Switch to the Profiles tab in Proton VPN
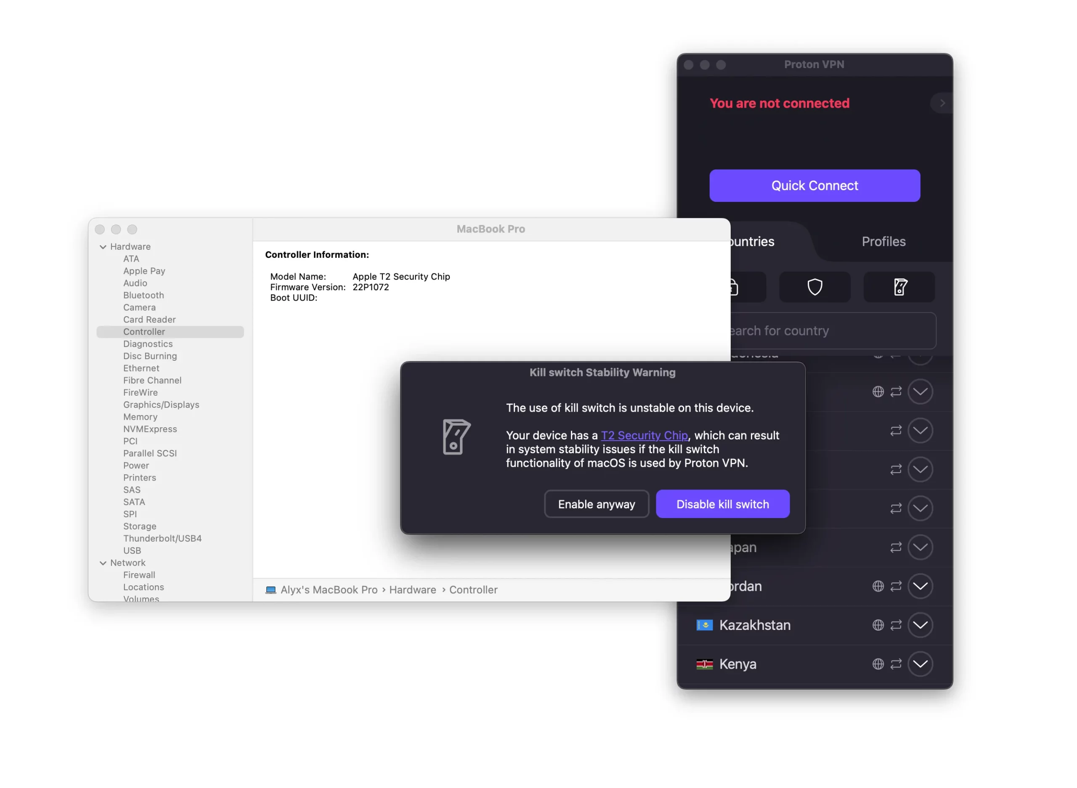The width and height of the screenshot is (1077, 788). (884, 241)
